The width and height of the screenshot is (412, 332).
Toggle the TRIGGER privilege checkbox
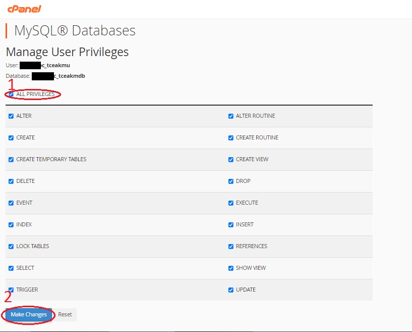tap(11, 290)
